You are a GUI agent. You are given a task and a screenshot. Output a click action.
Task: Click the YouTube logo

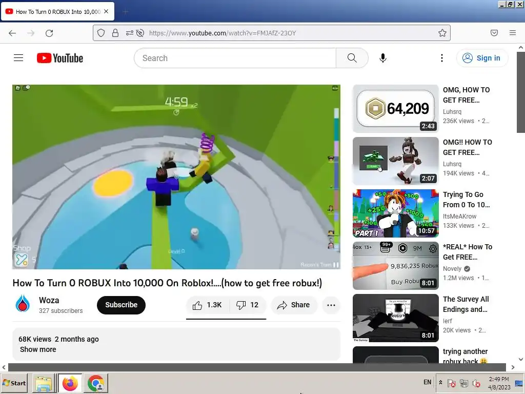point(60,58)
